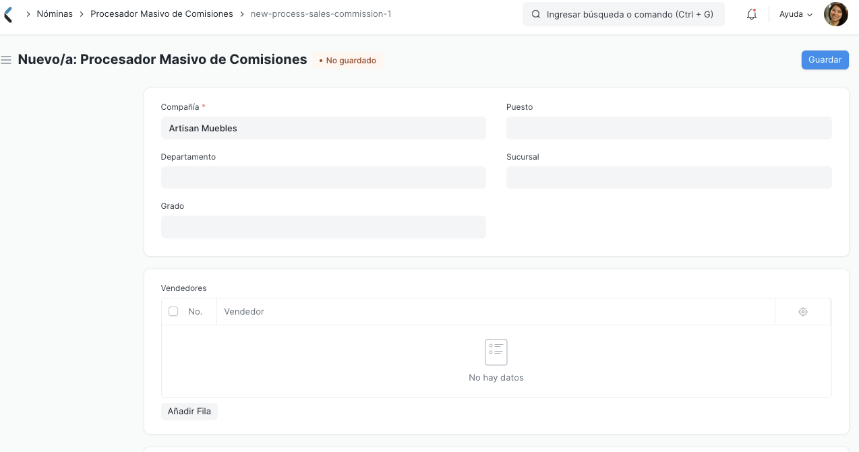Focus the Puesto field
Screen dimensions: 859x452
coord(669,128)
